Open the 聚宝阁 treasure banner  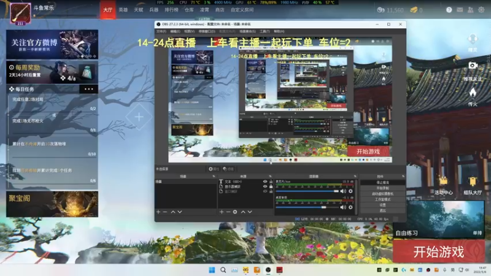(x=52, y=204)
